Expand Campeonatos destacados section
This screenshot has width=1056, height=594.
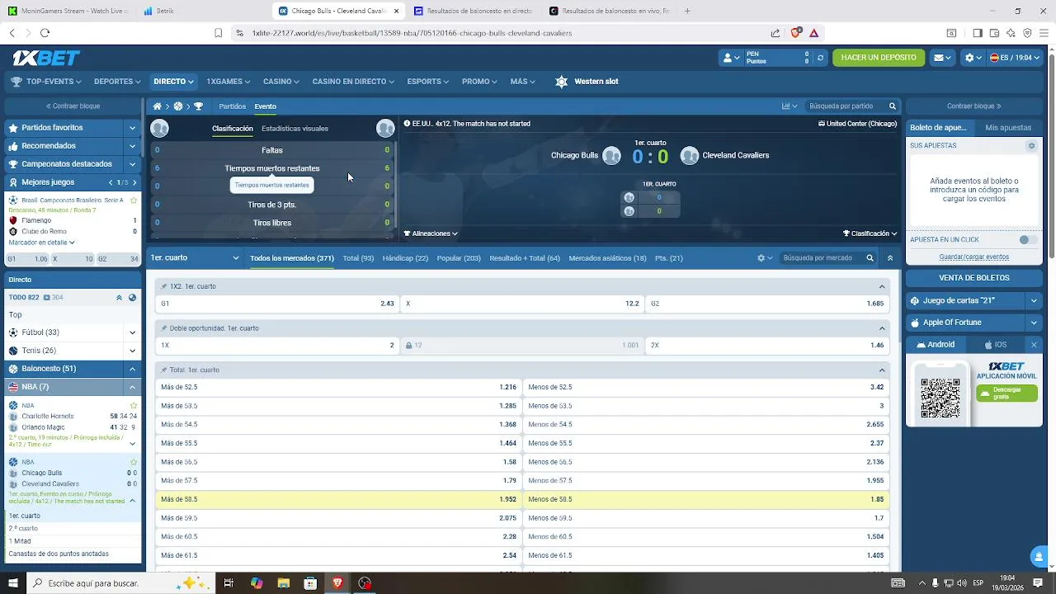132,164
